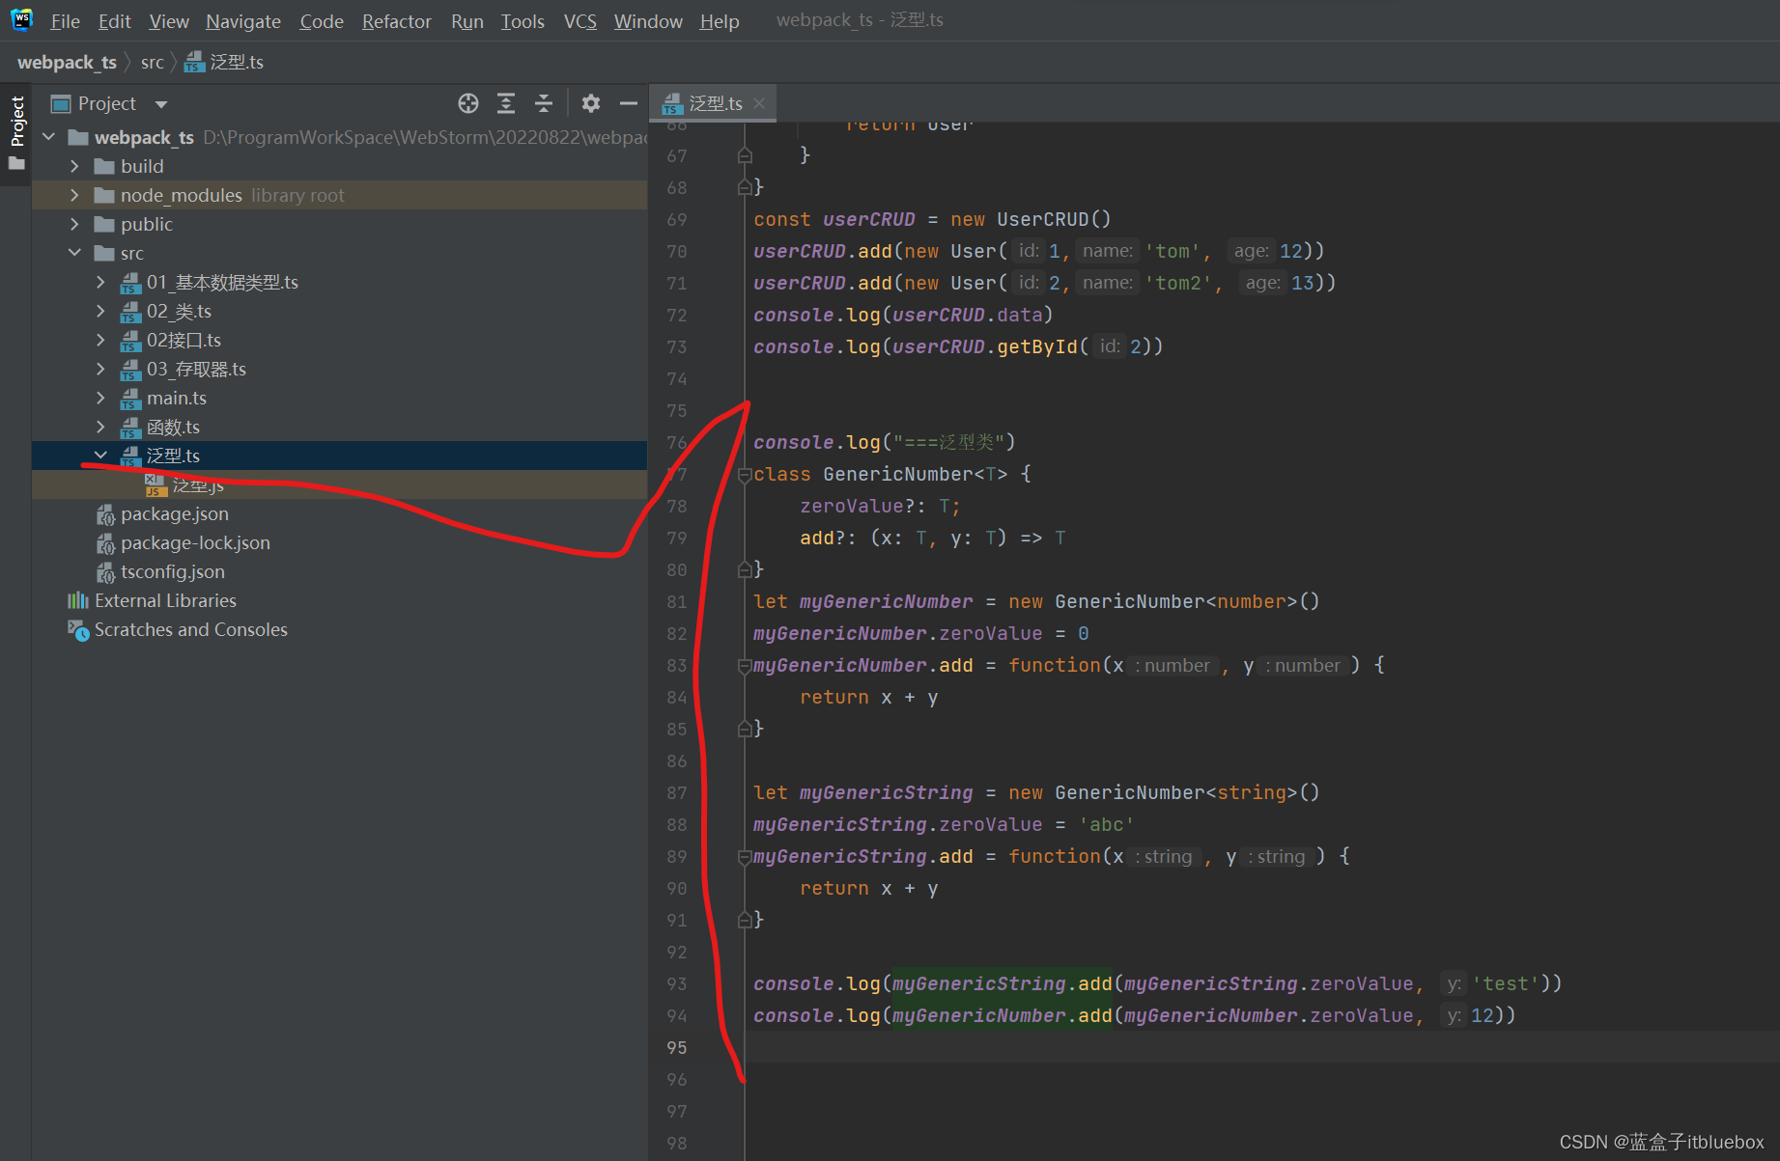Image resolution: width=1780 pixels, height=1161 pixels.
Task: Open the VCS menu
Action: coord(579,20)
